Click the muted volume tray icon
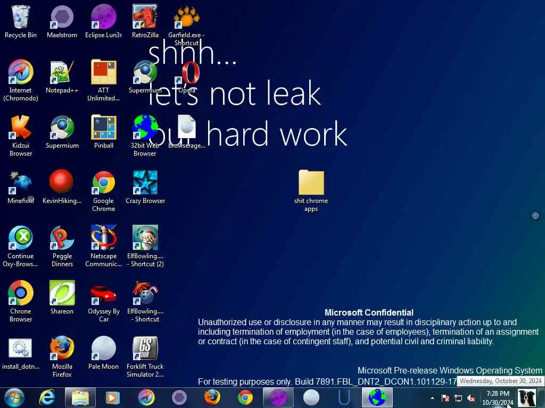The image size is (545, 408). pos(472,398)
